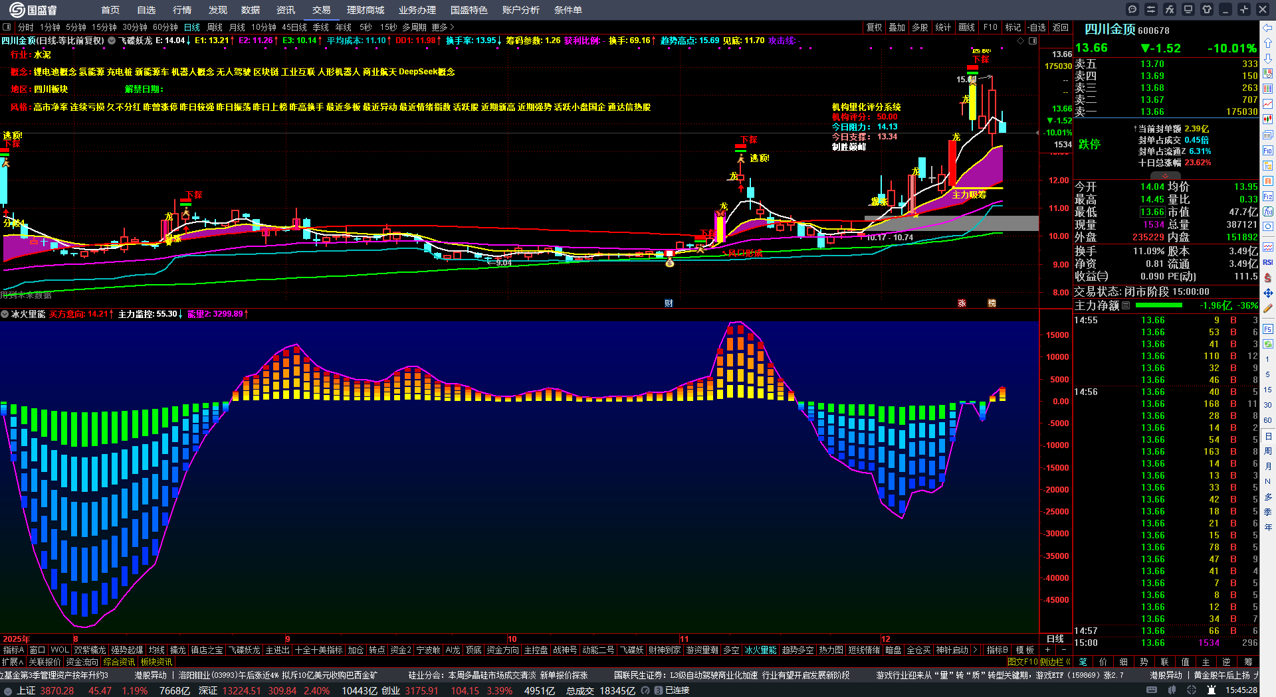Open the message chat icon in title bar
The image size is (1276, 697).
(x=1132, y=9)
